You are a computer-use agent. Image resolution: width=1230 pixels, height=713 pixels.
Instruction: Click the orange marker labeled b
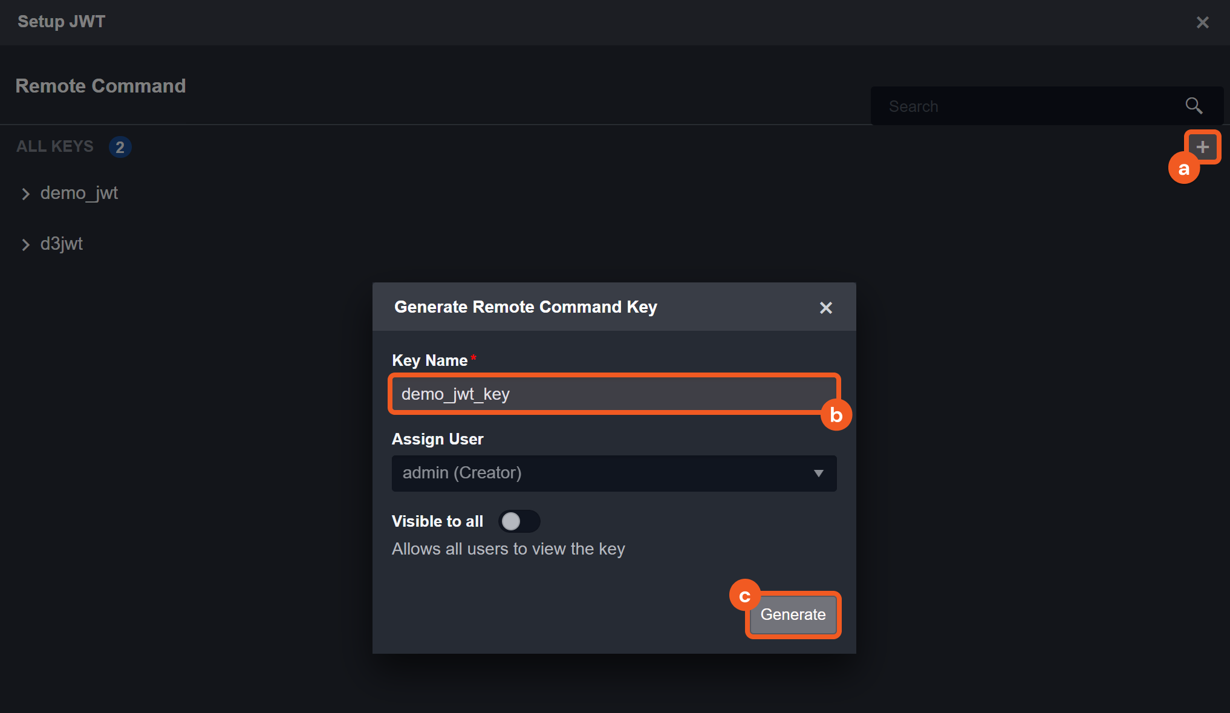(836, 415)
